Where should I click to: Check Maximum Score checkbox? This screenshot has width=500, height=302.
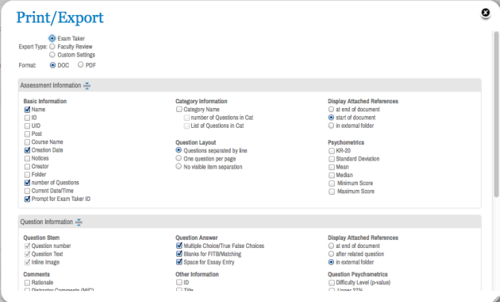[x=332, y=192]
